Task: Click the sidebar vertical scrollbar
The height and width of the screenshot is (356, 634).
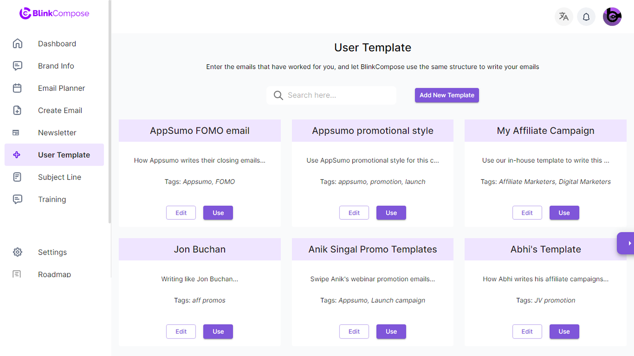Action: 110,112
